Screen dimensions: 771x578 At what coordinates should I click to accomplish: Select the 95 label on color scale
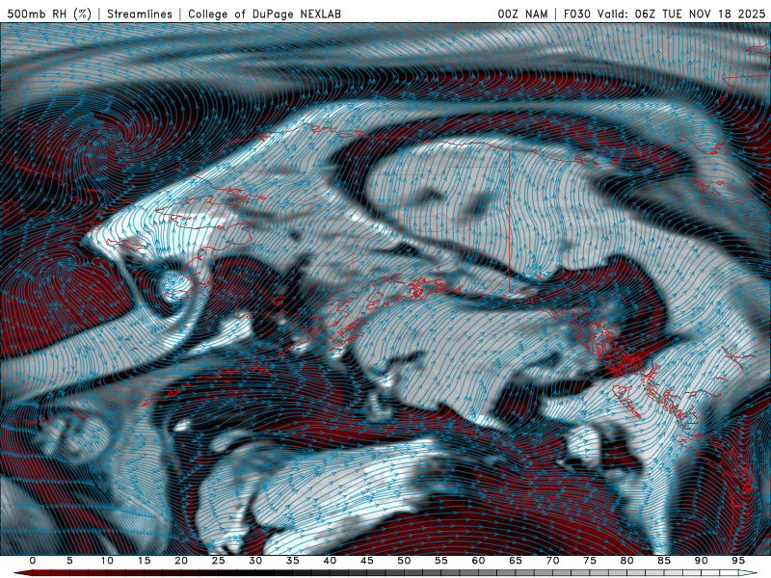pyautogui.click(x=738, y=561)
